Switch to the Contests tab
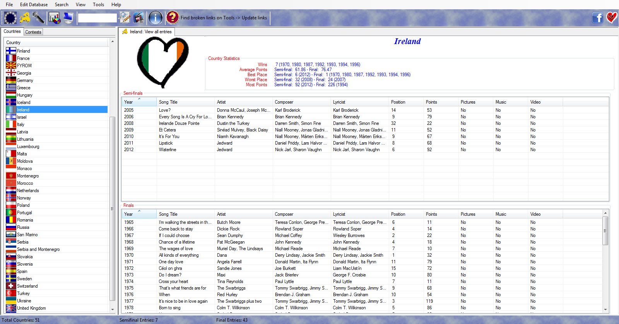 [33, 32]
